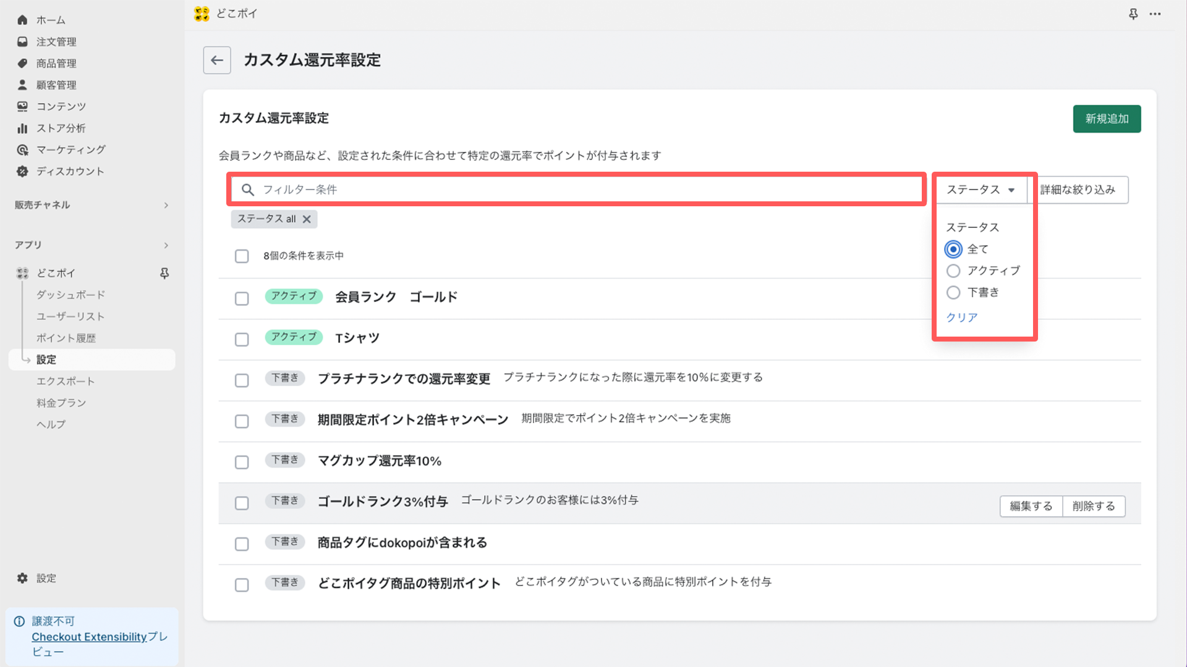Check the どこポイタグ商品の特別ポイント row checkbox

pos(242,584)
